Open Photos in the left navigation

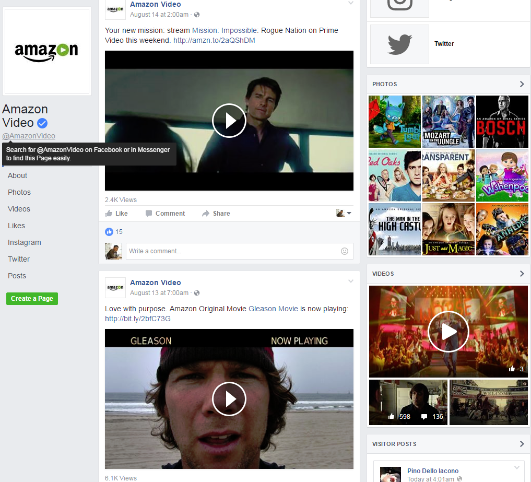pyautogui.click(x=19, y=192)
